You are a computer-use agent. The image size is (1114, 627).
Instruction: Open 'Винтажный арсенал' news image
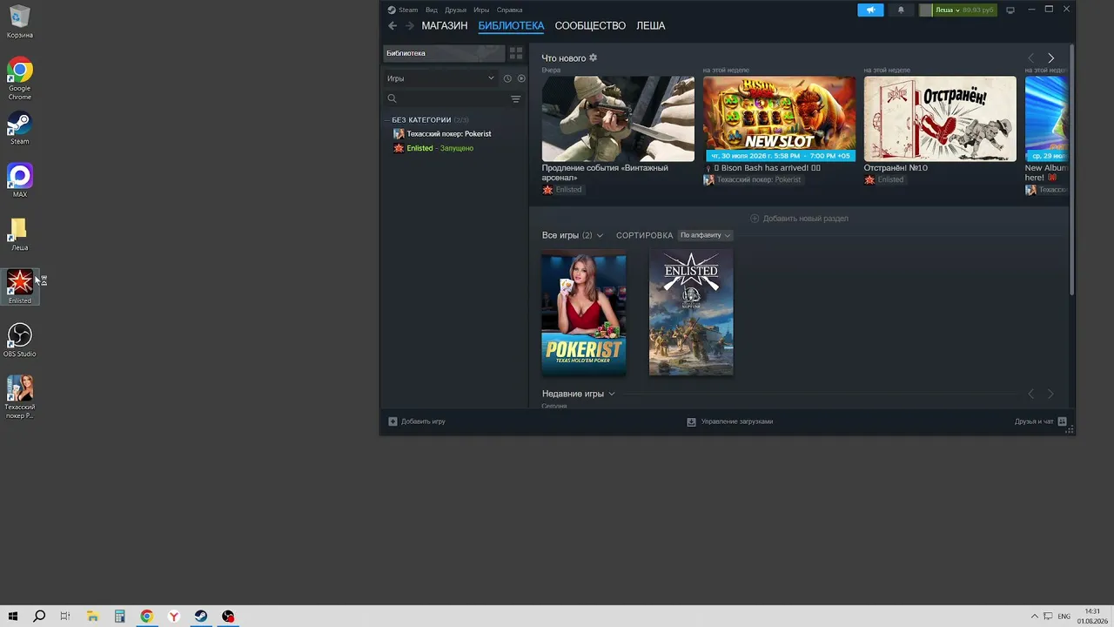click(618, 118)
